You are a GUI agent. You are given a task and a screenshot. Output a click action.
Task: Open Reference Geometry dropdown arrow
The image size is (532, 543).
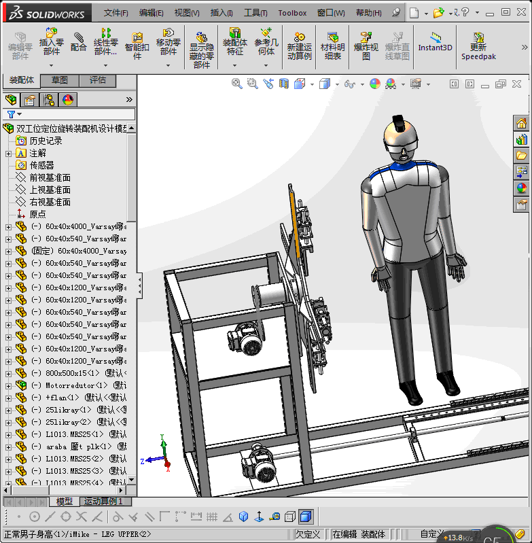[266, 65]
